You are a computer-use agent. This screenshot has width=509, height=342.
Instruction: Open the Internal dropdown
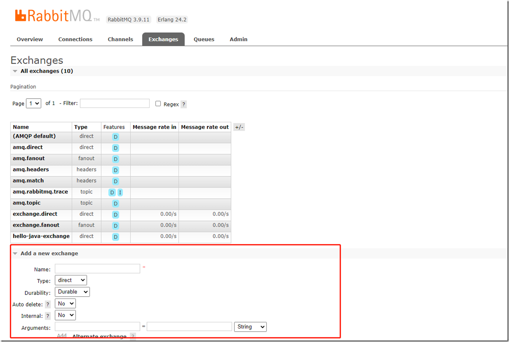(x=65, y=315)
